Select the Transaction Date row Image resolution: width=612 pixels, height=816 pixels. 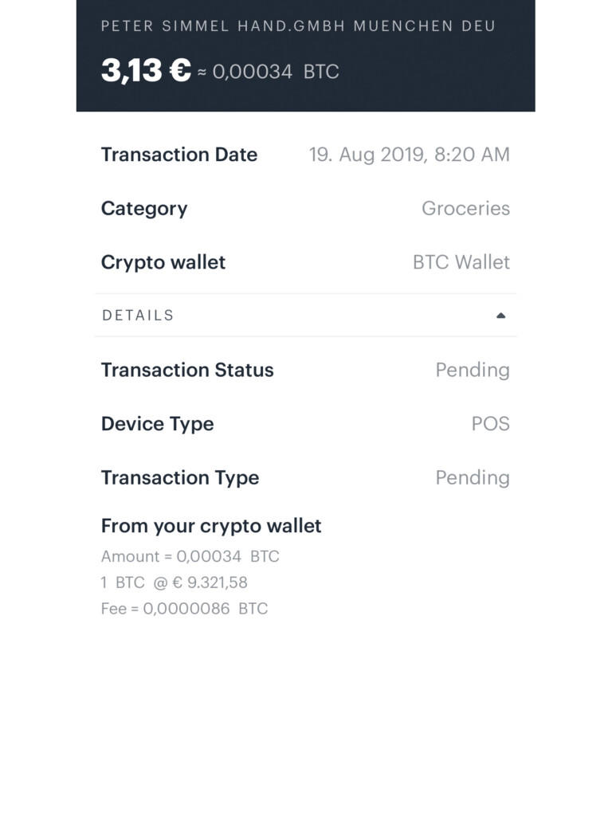(x=305, y=155)
